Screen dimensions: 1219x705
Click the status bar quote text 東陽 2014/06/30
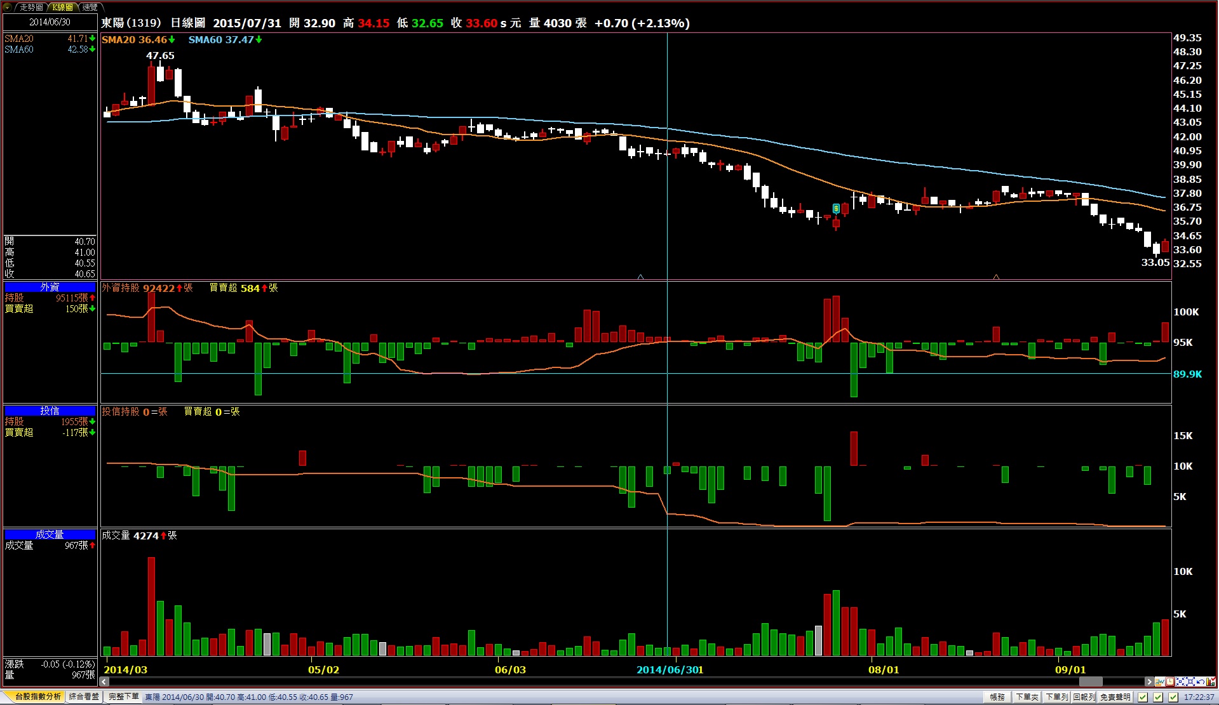(249, 697)
